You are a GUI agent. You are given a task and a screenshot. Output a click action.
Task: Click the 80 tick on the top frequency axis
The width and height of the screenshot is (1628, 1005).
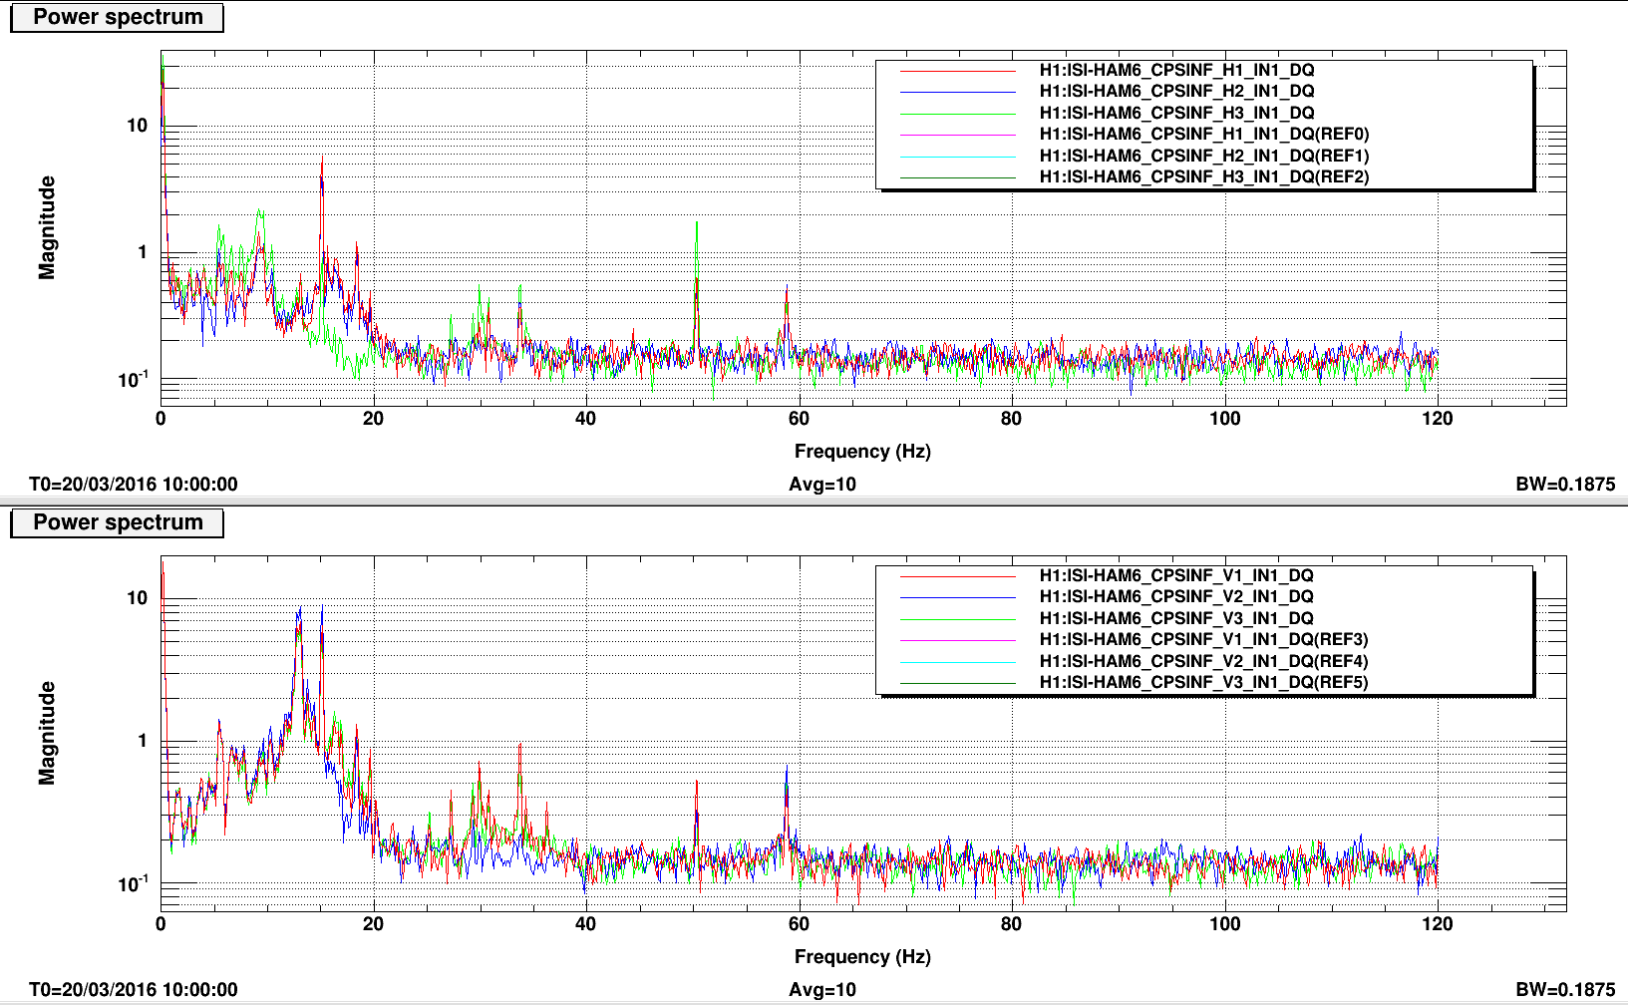point(1011,419)
